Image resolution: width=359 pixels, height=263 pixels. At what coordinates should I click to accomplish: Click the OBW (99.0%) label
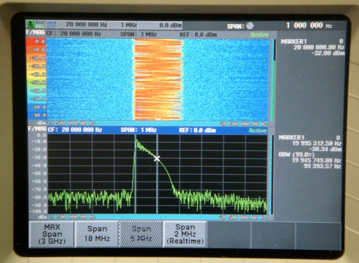pyautogui.click(x=297, y=155)
